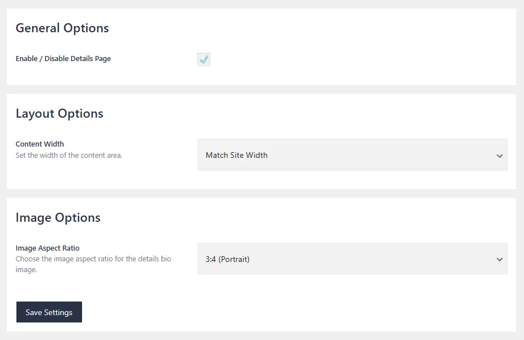The width and height of the screenshot is (524, 340).
Task: Click the Layout Options heading
Action: click(59, 114)
